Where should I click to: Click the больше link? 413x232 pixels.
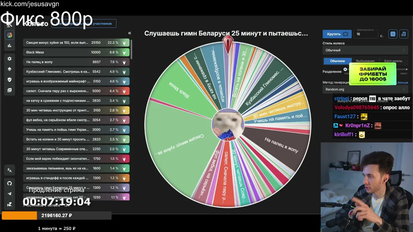402,82
